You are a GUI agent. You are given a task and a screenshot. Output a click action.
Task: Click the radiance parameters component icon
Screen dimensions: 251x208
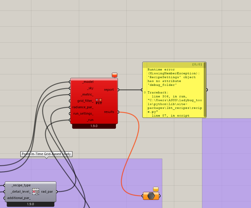click(x=36, y=192)
